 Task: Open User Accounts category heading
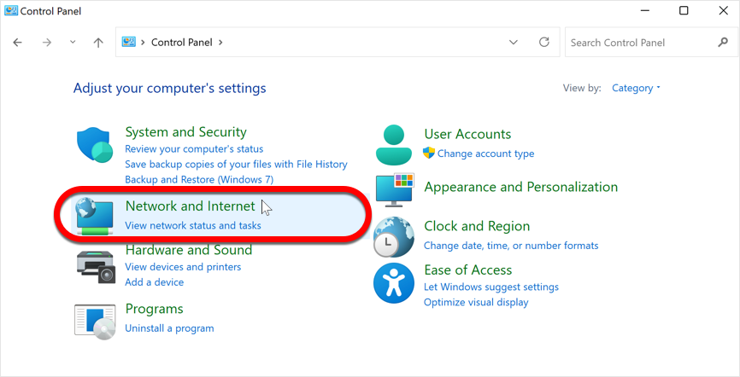(467, 134)
